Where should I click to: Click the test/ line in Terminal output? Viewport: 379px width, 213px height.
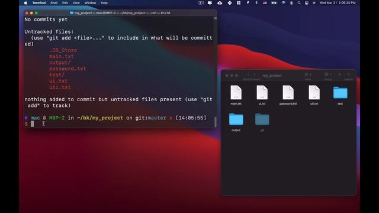[57, 75]
